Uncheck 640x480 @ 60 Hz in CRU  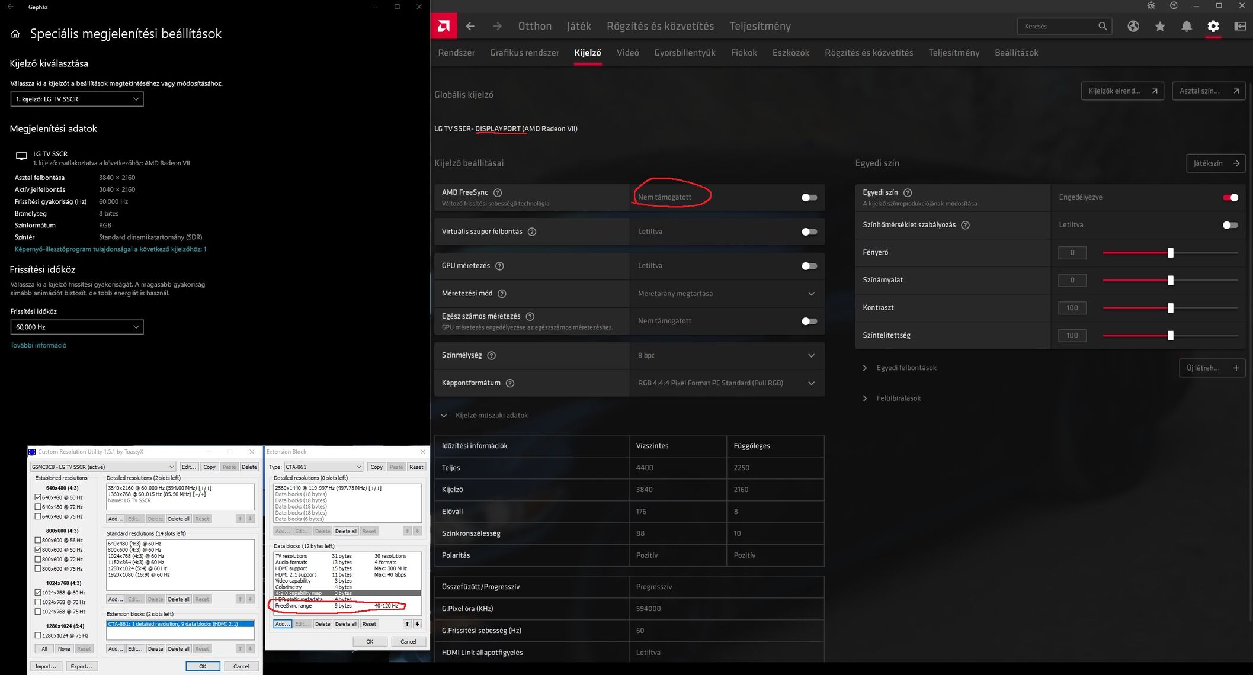38,497
